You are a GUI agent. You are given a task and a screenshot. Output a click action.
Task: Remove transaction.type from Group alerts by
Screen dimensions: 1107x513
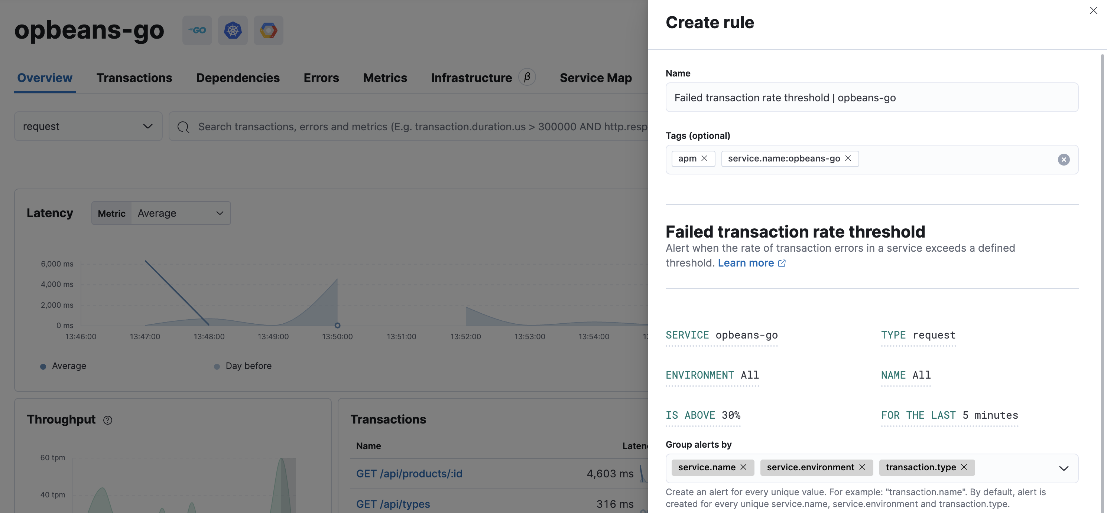click(964, 467)
